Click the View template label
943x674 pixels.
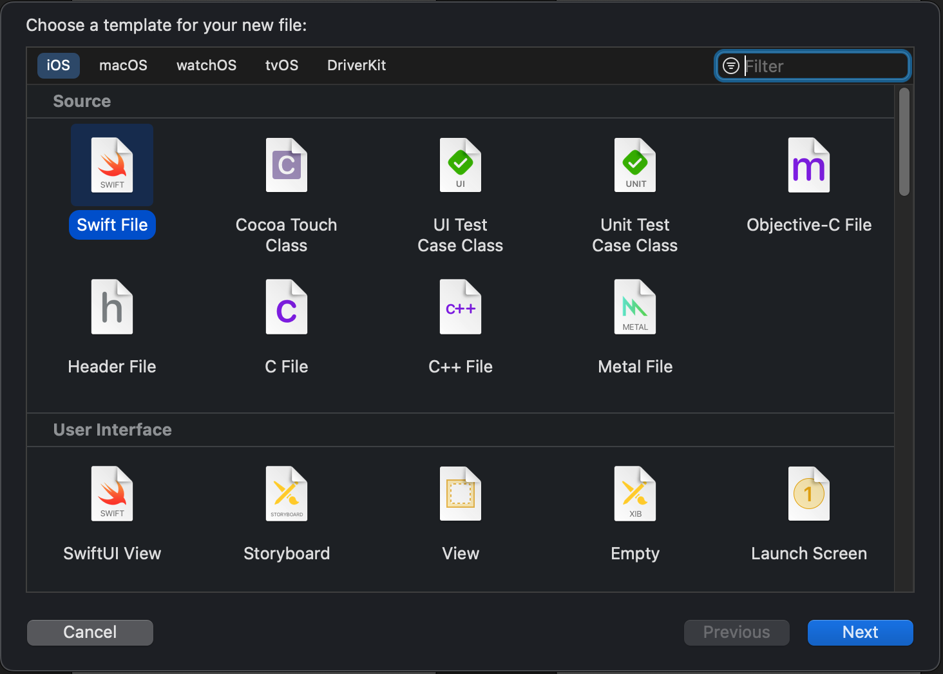click(461, 554)
